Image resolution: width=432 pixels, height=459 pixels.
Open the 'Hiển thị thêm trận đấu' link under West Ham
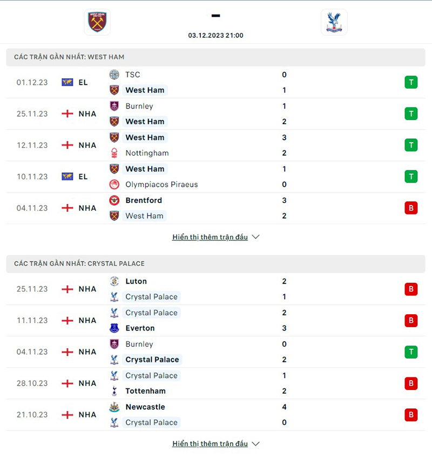point(210,237)
